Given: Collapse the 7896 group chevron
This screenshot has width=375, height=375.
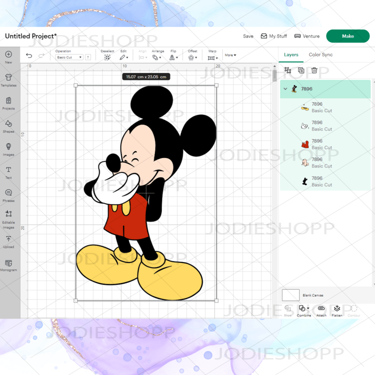Looking at the screenshot, I should click(285, 88).
